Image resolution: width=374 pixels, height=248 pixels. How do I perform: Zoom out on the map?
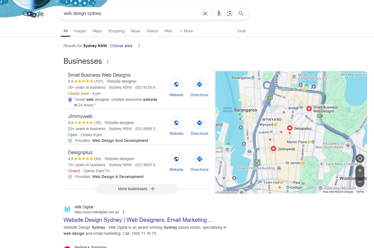[x=360, y=182]
